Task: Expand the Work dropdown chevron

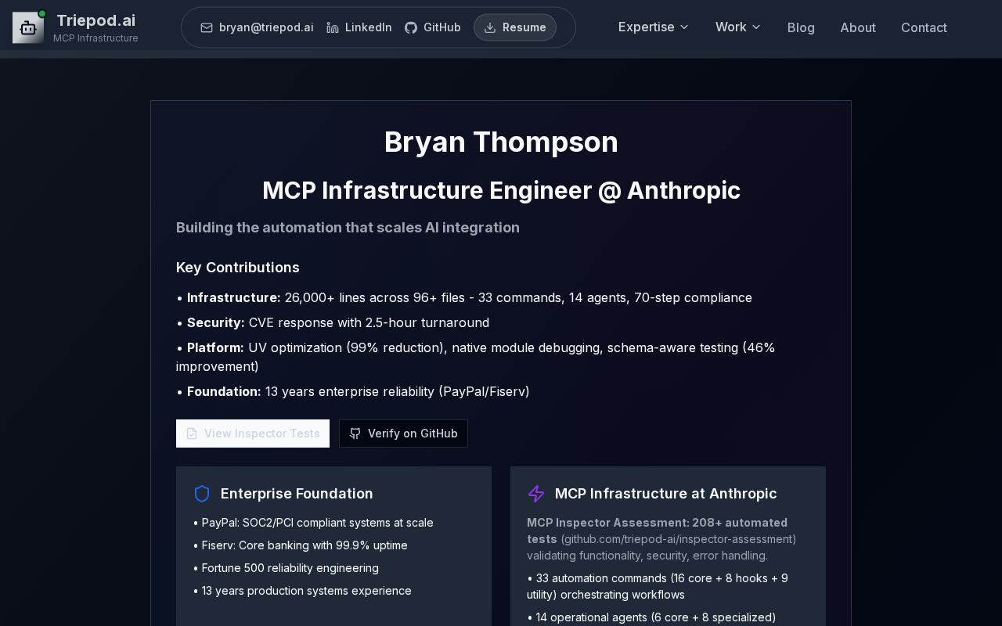Action: (x=756, y=27)
